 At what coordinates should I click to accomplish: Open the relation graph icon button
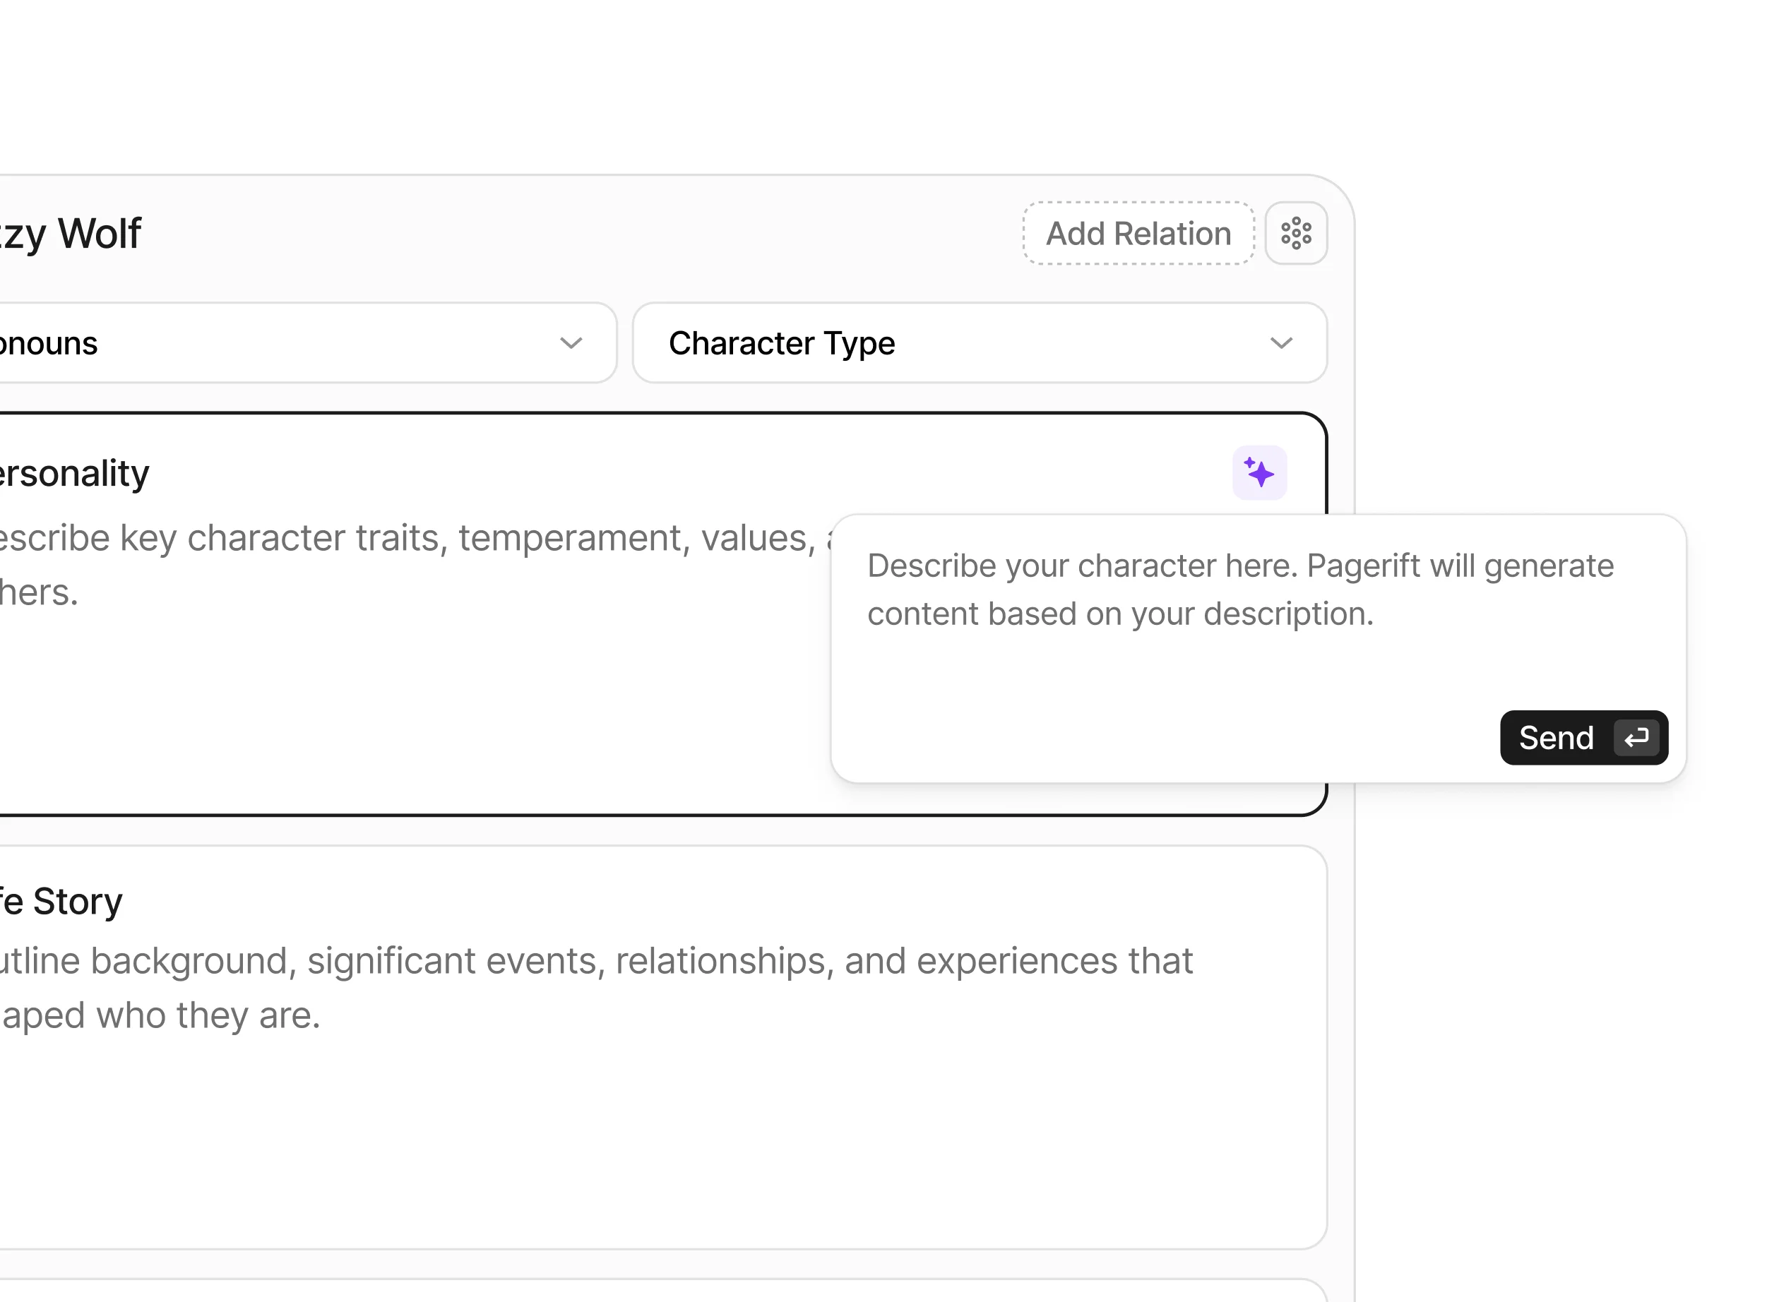click(1295, 234)
